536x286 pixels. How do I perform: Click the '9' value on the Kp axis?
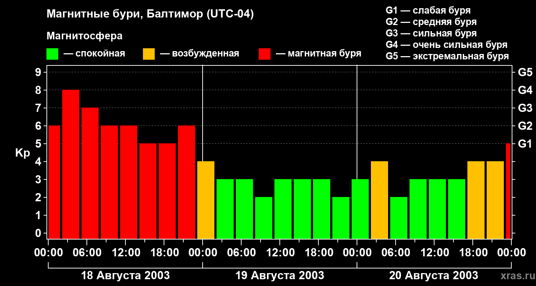[39, 72]
